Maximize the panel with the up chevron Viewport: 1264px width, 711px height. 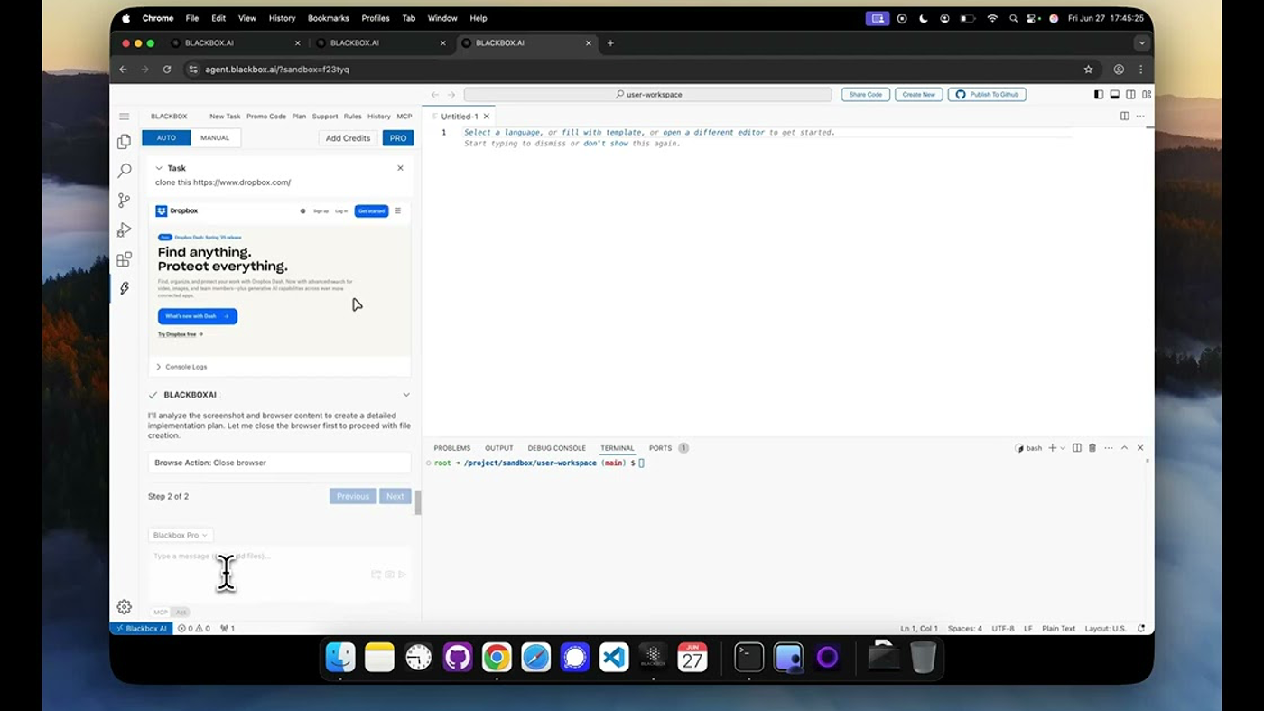click(1124, 448)
